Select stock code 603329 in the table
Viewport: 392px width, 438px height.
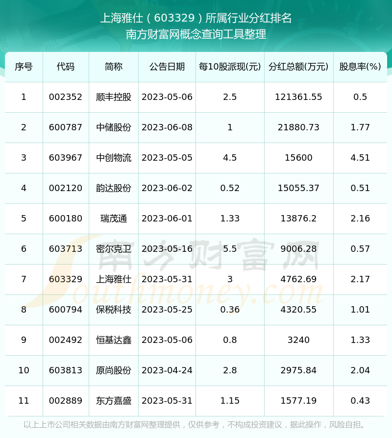[66, 279]
